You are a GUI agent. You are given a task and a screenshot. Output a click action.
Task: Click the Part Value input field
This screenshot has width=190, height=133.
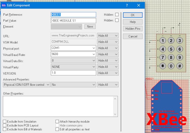pos(73,21)
